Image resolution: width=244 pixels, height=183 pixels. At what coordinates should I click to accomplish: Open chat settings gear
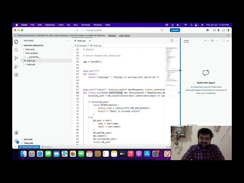[212, 41]
